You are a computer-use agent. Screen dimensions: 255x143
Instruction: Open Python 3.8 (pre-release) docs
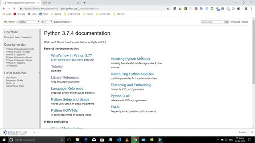tap(18, 52)
